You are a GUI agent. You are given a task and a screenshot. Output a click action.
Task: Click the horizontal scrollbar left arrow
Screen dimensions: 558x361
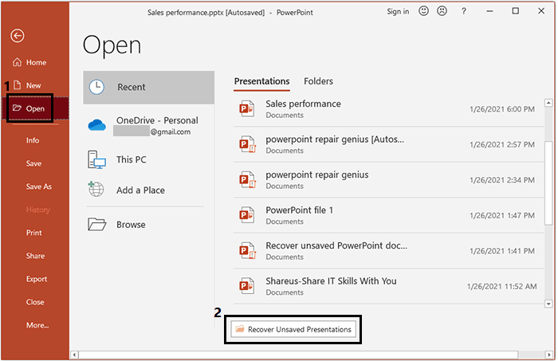(x=74, y=355)
